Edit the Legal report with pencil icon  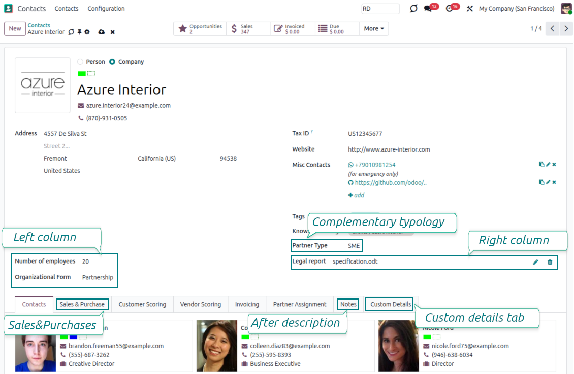coord(535,262)
